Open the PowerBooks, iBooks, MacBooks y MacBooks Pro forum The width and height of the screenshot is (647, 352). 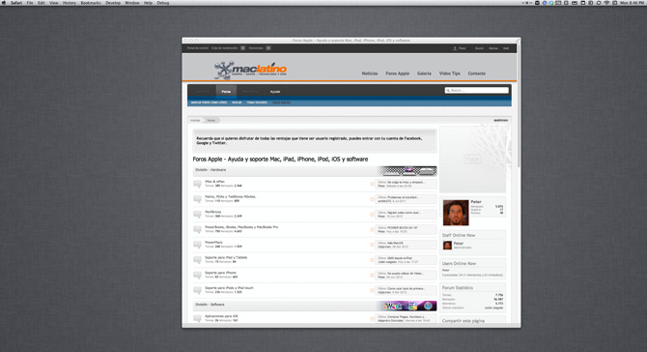coord(241,227)
